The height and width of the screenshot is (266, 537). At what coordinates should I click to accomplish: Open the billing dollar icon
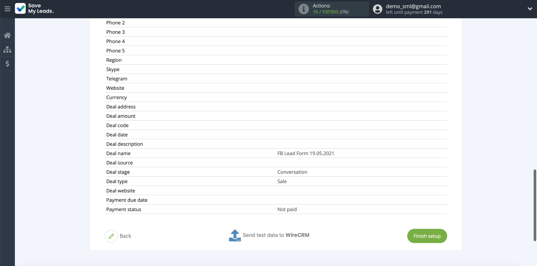tap(7, 64)
